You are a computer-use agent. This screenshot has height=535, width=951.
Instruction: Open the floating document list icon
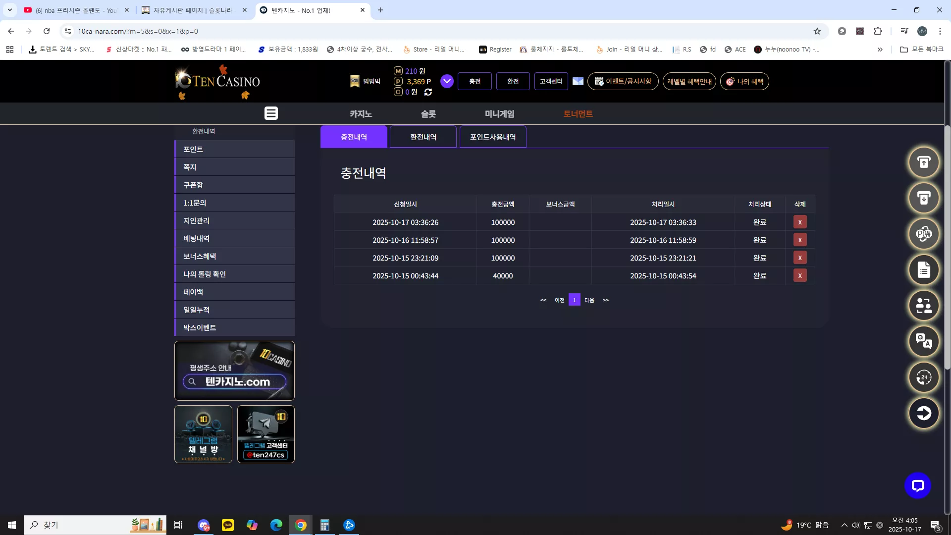pos(924,270)
